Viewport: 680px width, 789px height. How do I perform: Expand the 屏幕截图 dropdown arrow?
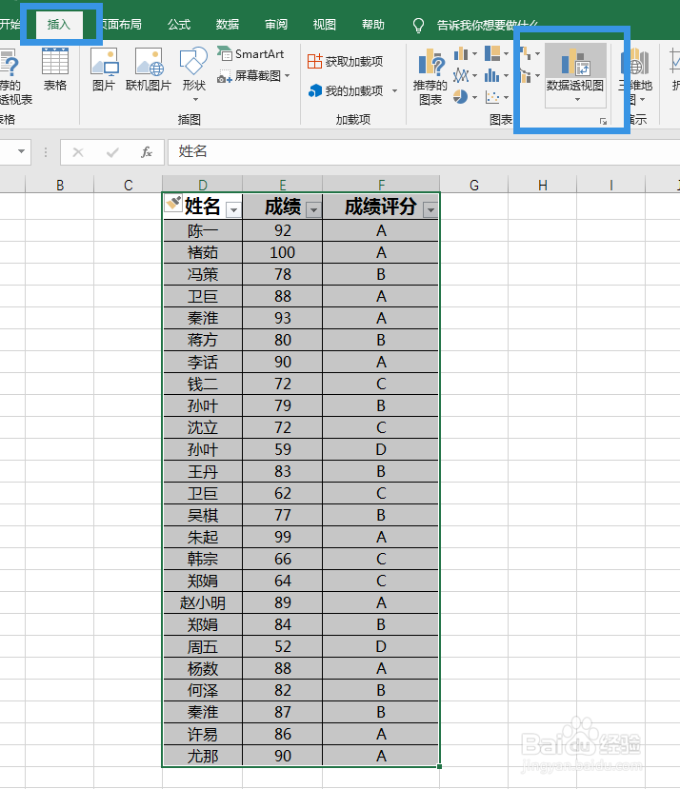coord(287,76)
